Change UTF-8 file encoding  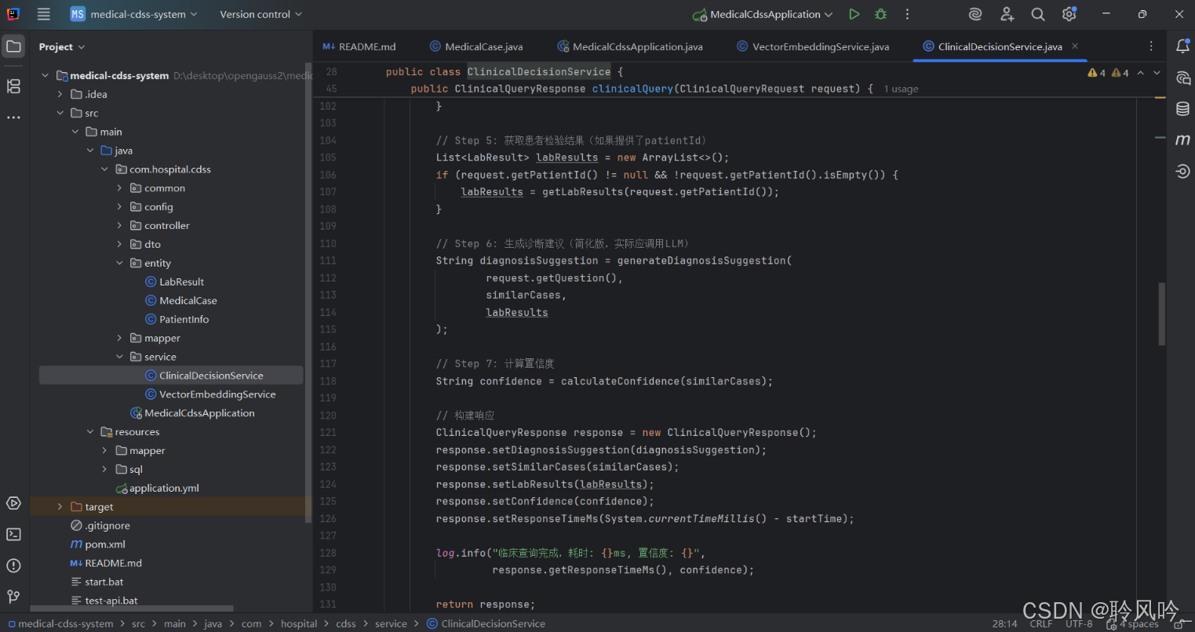(1079, 624)
